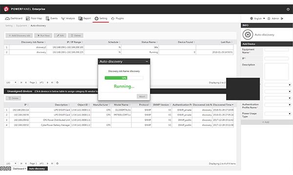Open the Authentication Profile Name dropdown
Screen dimensions: 293x175
tap(278, 105)
